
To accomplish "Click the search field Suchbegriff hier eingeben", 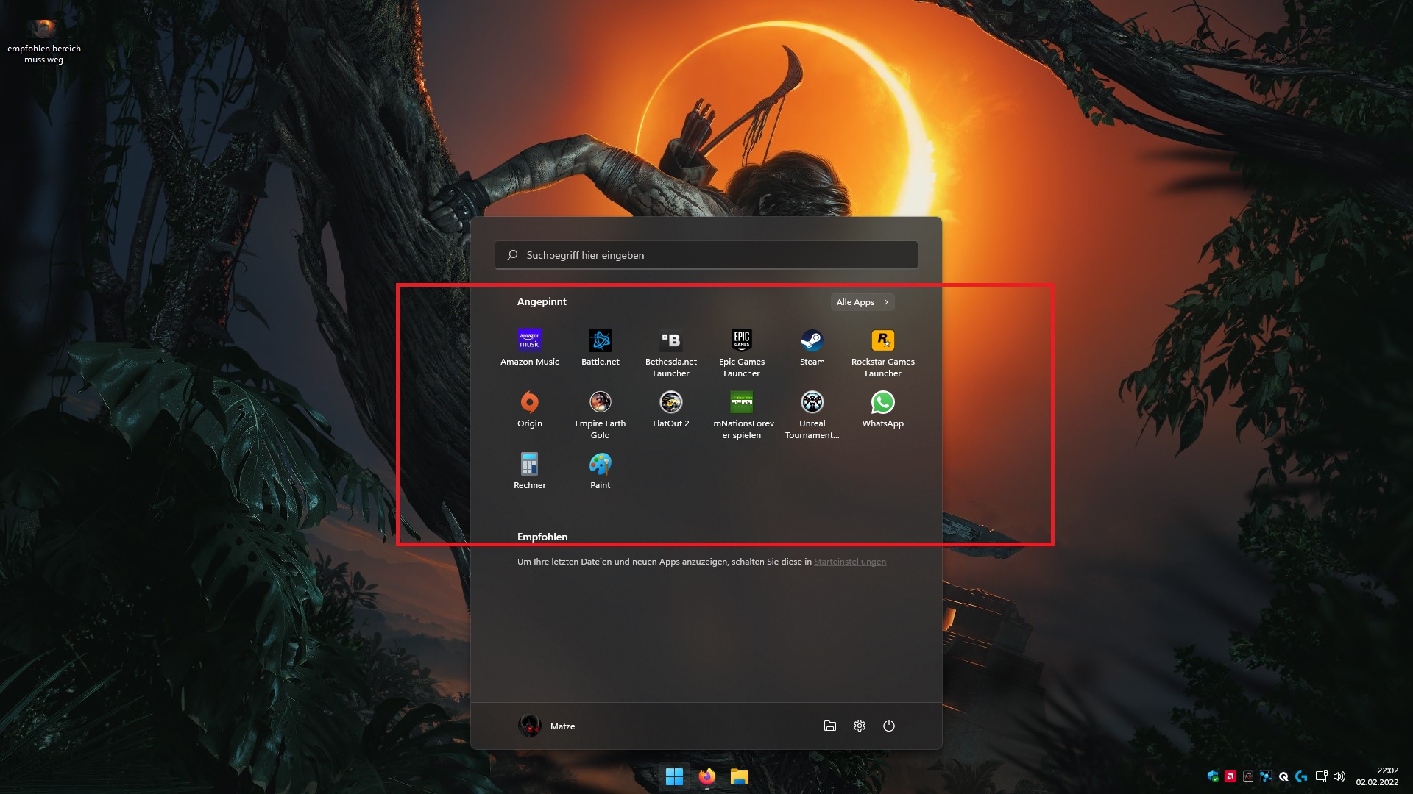I will [706, 255].
